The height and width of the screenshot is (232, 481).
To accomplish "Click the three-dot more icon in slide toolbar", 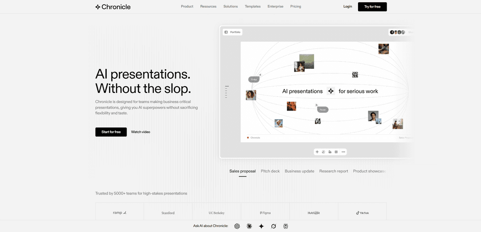I will [x=343, y=152].
